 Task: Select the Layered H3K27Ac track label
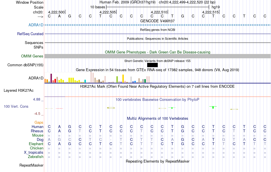[x=19, y=90]
